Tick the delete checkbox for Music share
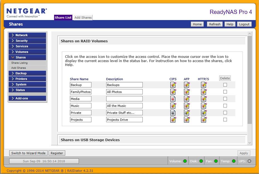 225,106
